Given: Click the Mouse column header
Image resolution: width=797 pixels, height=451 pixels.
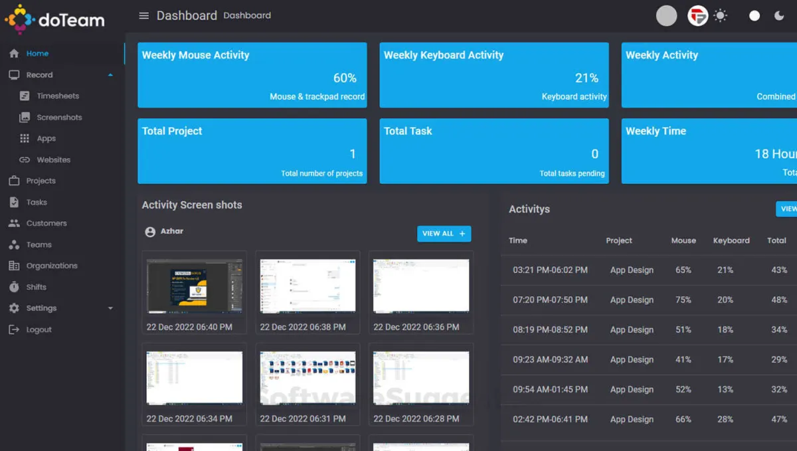Looking at the screenshot, I should point(683,240).
